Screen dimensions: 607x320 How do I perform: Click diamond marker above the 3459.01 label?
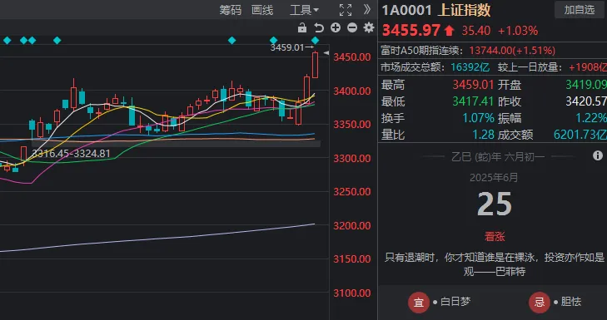(x=315, y=40)
